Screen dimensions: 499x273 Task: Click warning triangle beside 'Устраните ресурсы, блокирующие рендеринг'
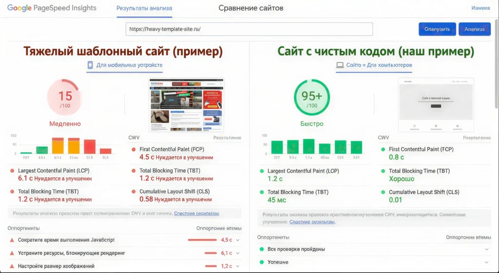(12, 253)
